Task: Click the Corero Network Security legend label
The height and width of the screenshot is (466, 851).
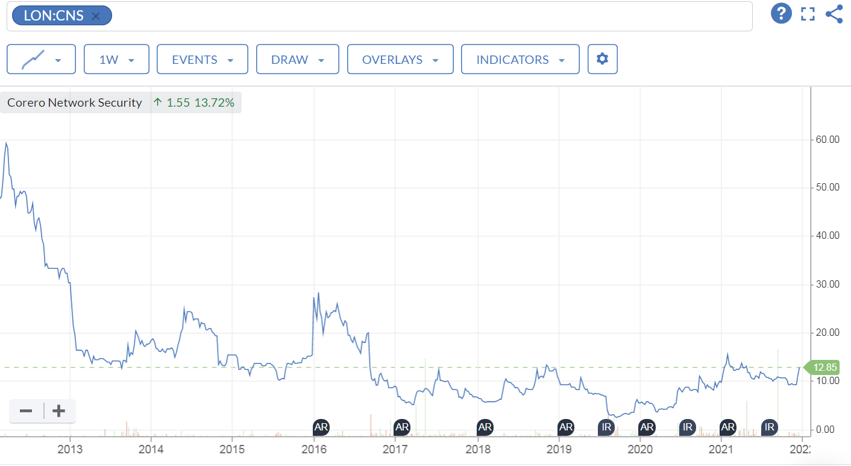Action: [75, 102]
